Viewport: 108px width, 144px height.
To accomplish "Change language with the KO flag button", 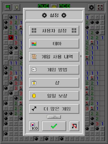I will 34,126.
